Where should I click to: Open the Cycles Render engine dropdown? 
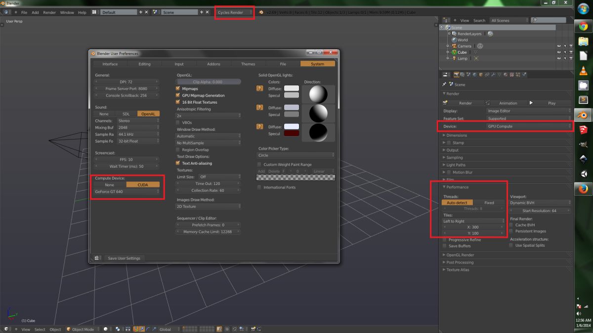tap(235, 12)
